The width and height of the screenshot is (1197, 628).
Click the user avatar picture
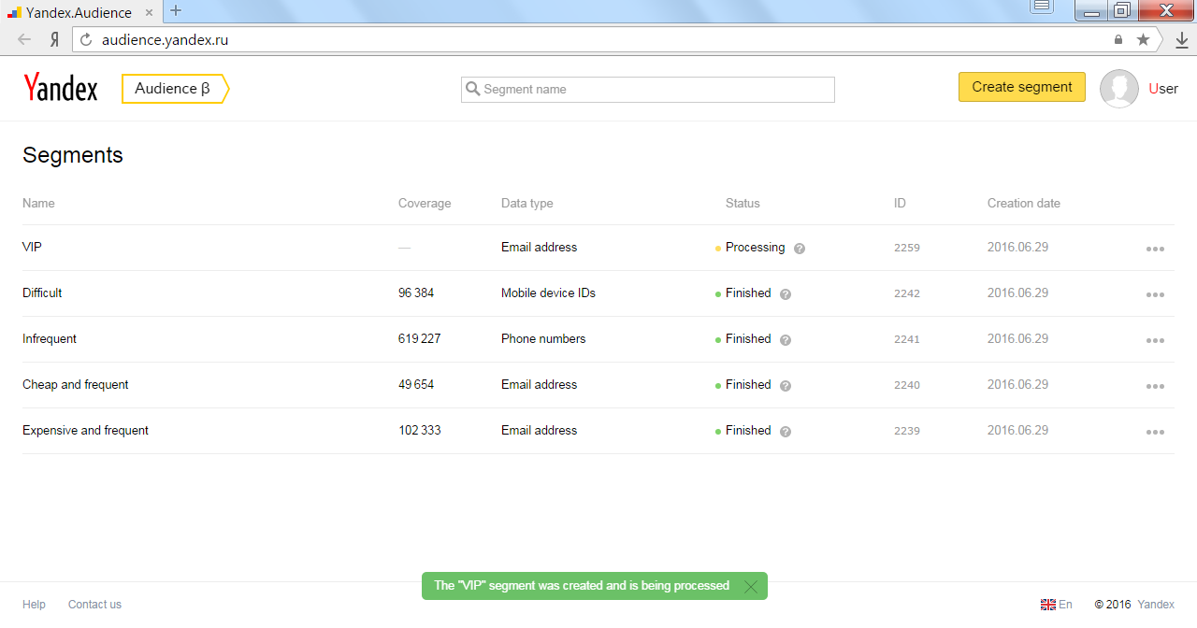(x=1119, y=89)
